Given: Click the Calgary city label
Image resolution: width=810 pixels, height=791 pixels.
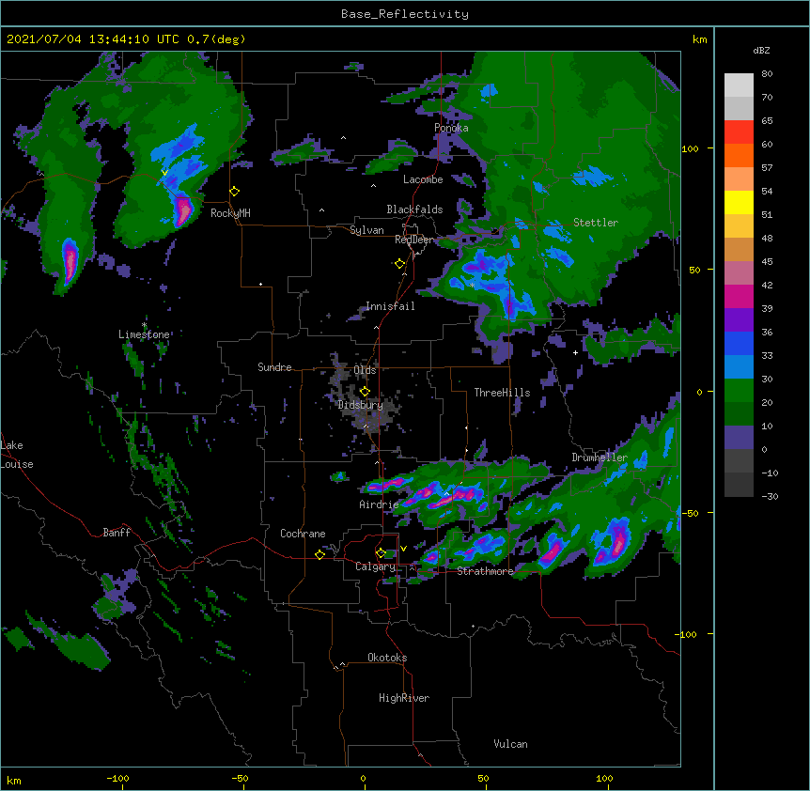Looking at the screenshot, I should (375, 566).
